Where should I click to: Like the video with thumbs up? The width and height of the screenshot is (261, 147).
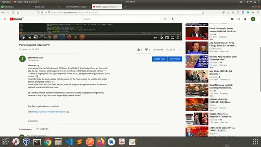(139, 50)
